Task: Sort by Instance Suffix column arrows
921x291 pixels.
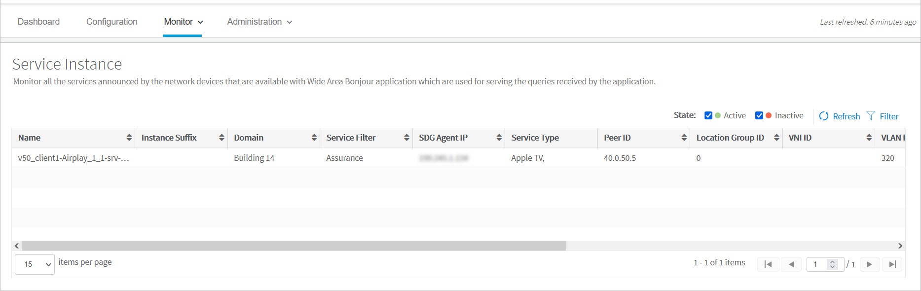Action: click(221, 138)
